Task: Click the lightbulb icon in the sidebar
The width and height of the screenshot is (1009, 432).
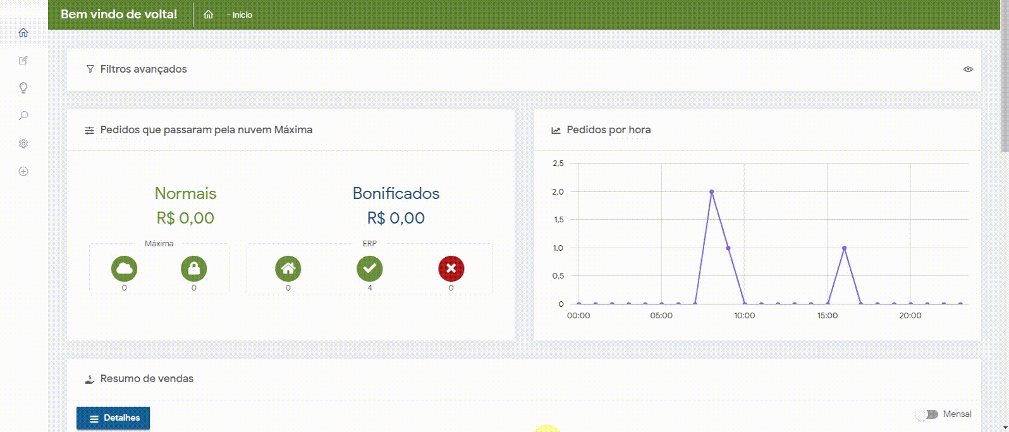Action: click(23, 88)
